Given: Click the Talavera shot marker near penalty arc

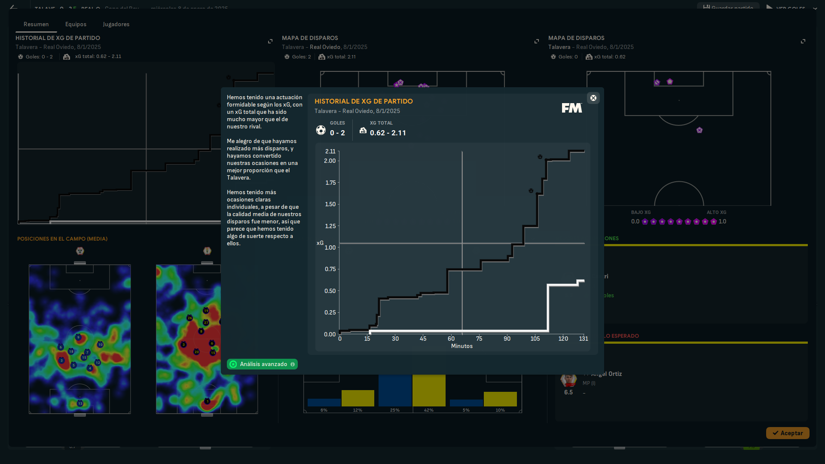Looking at the screenshot, I should coord(700,130).
